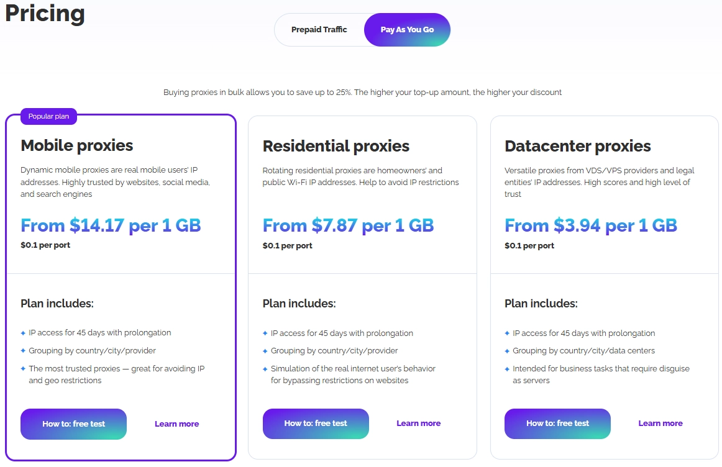Click the Popular plan badge
The width and height of the screenshot is (722, 467).
48,116
